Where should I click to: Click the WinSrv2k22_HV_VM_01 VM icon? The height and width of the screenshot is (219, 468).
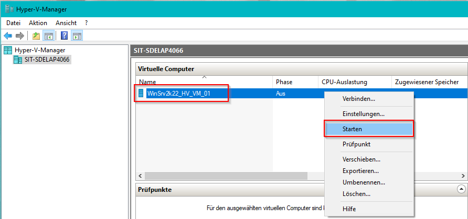click(141, 94)
